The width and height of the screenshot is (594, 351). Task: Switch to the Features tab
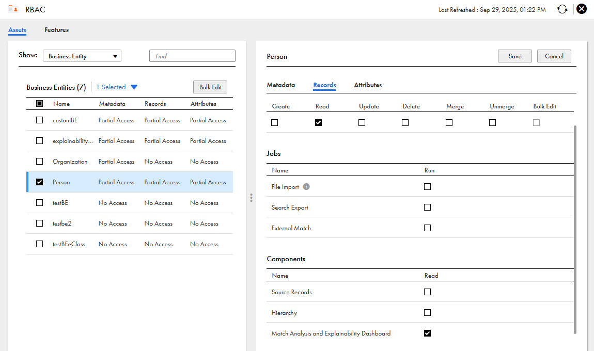click(x=56, y=29)
